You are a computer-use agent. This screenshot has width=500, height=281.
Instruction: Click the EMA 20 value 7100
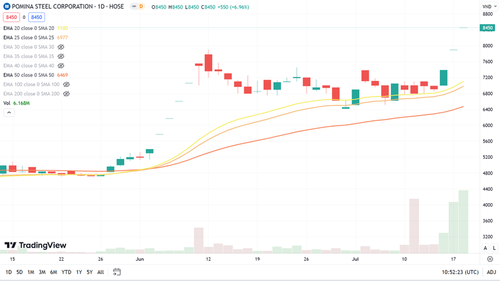pos(63,28)
